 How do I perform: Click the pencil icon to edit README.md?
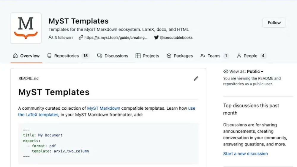pyautogui.click(x=196, y=78)
